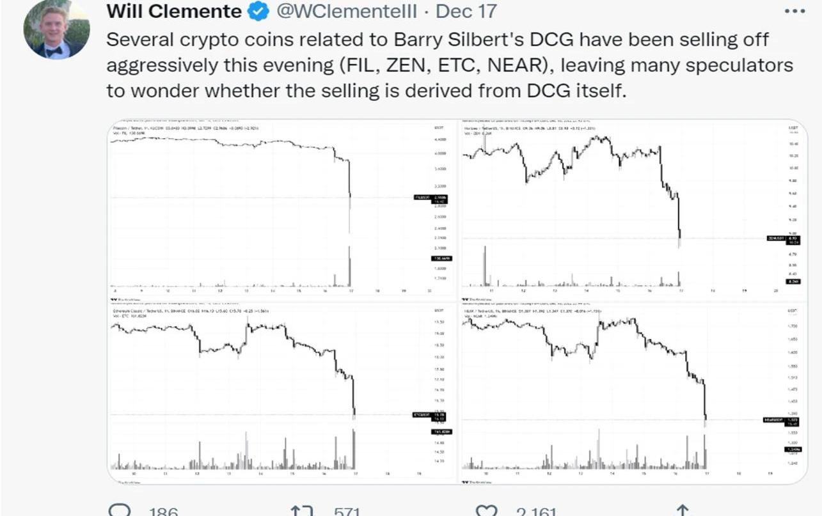
Task: Click the retweet arrows icon
Action: 304,510
